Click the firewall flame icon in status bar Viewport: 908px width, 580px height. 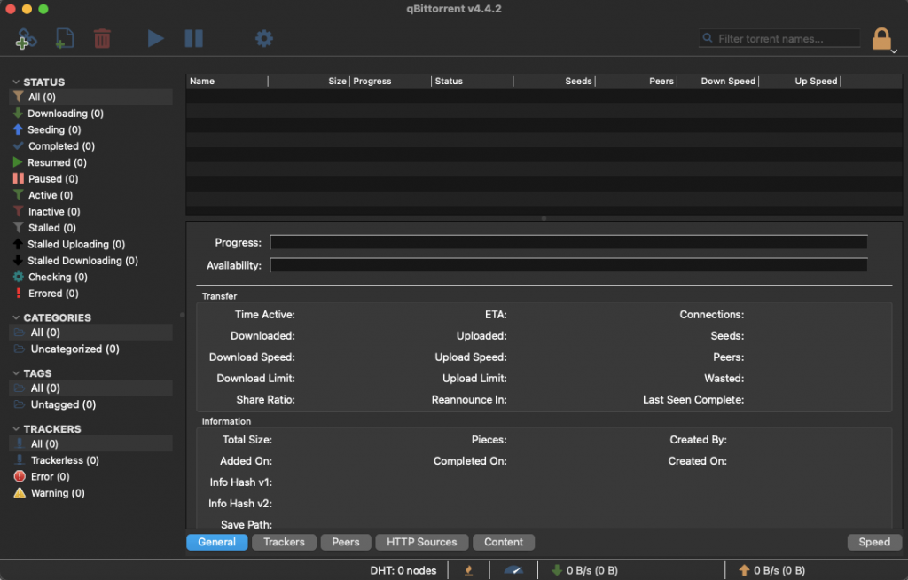point(468,570)
